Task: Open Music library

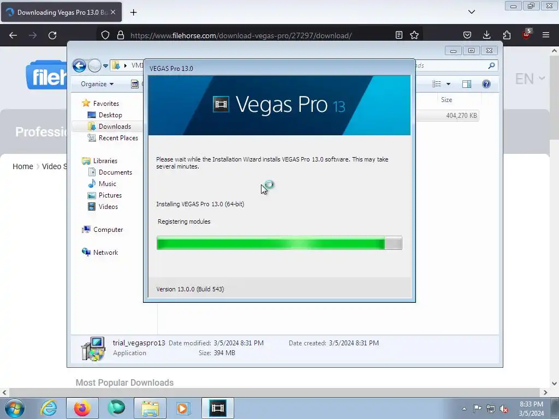Action: pos(108,184)
